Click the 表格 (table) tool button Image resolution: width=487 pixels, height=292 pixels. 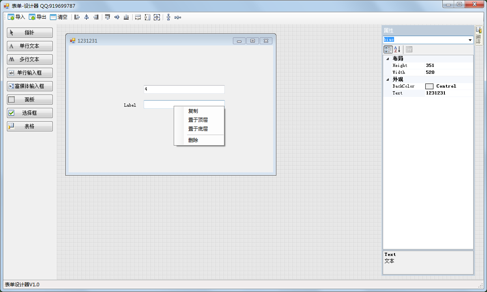click(29, 126)
